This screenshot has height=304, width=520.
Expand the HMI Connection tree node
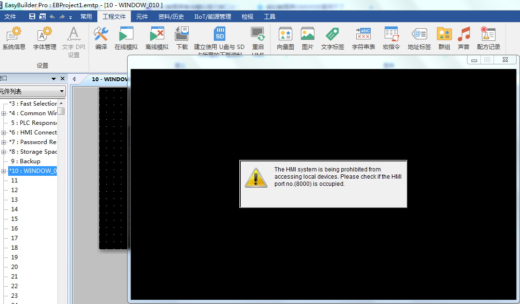click(x=4, y=133)
